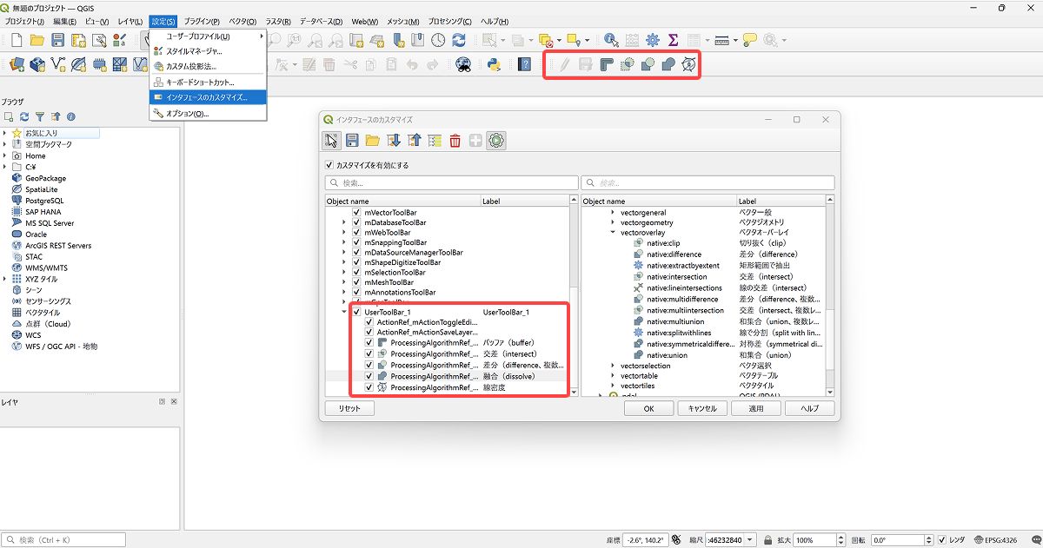
Task: Expand XYZ タイル in Browser panel
Action: point(4,279)
